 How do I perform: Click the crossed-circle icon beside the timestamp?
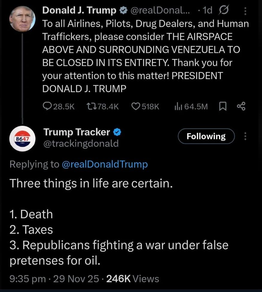tap(224, 10)
